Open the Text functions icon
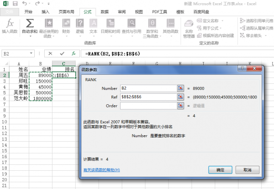 pyautogui.click(x=94, y=23)
